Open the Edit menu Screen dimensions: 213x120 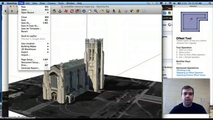pos(28,3)
